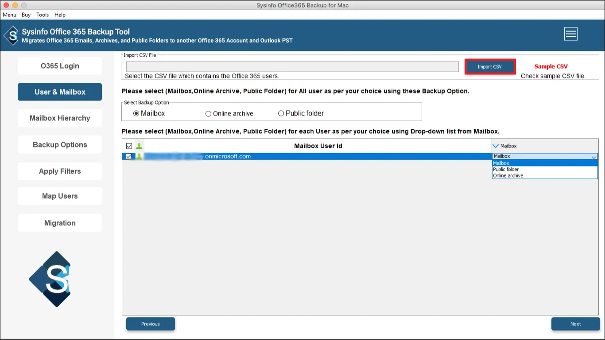Viewport: 605px width, 340px height.
Task: Click the green user icon in table header
Action: coord(139,146)
